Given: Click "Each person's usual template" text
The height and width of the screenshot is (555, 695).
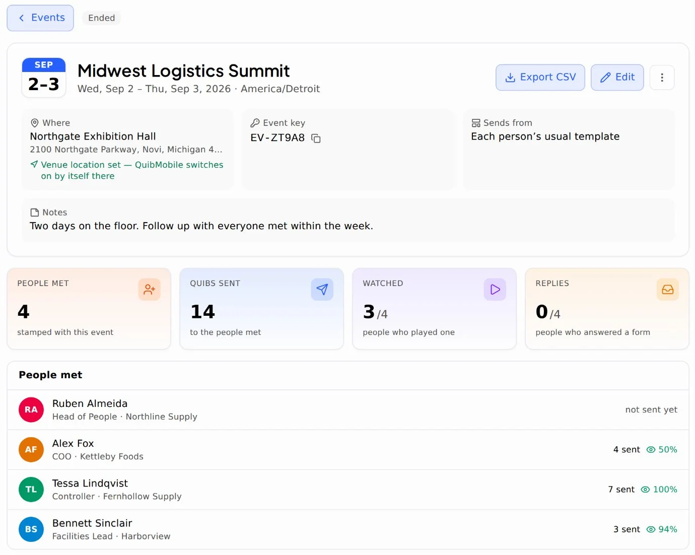Looking at the screenshot, I should point(545,136).
